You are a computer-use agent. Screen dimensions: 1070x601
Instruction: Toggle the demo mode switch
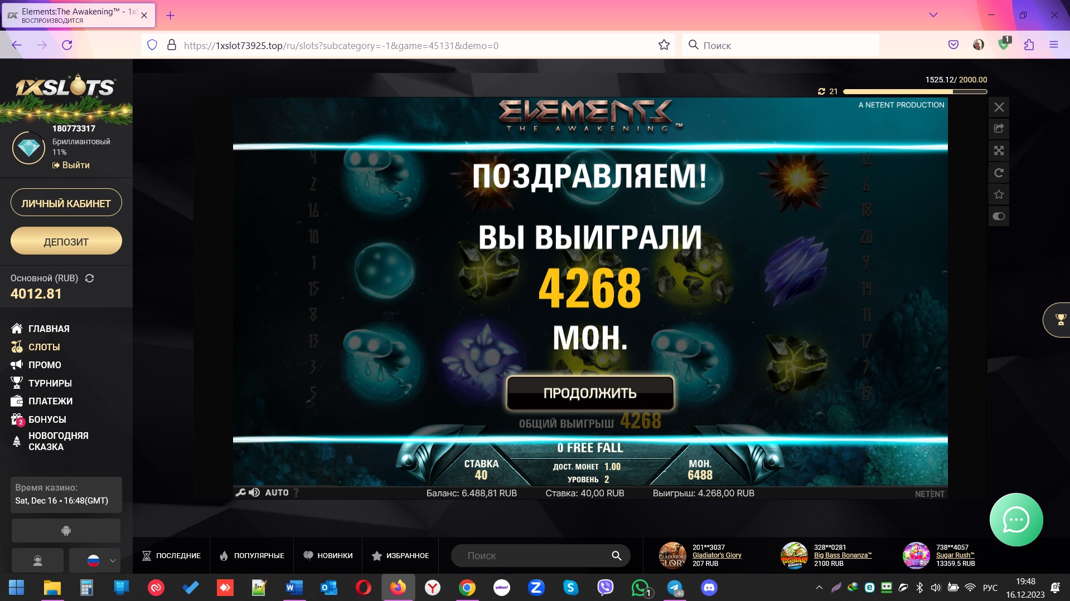click(999, 216)
